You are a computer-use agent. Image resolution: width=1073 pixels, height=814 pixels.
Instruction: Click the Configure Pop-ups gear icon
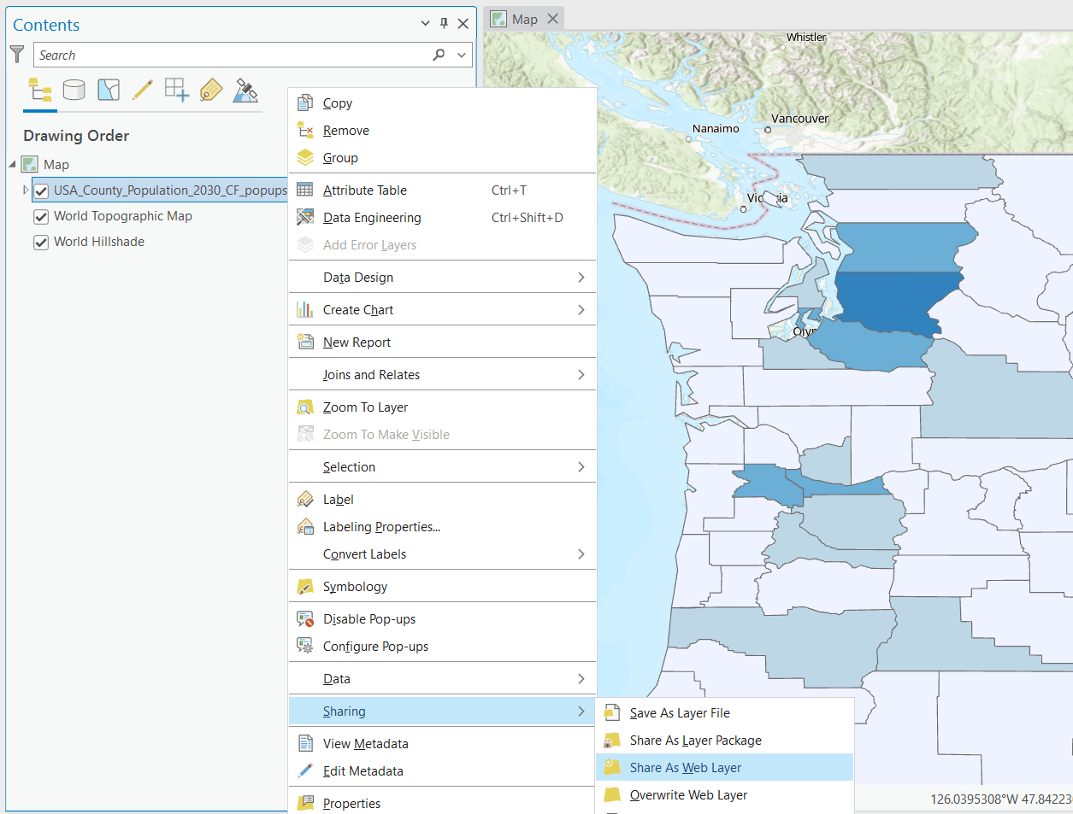click(x=305, y=646)
